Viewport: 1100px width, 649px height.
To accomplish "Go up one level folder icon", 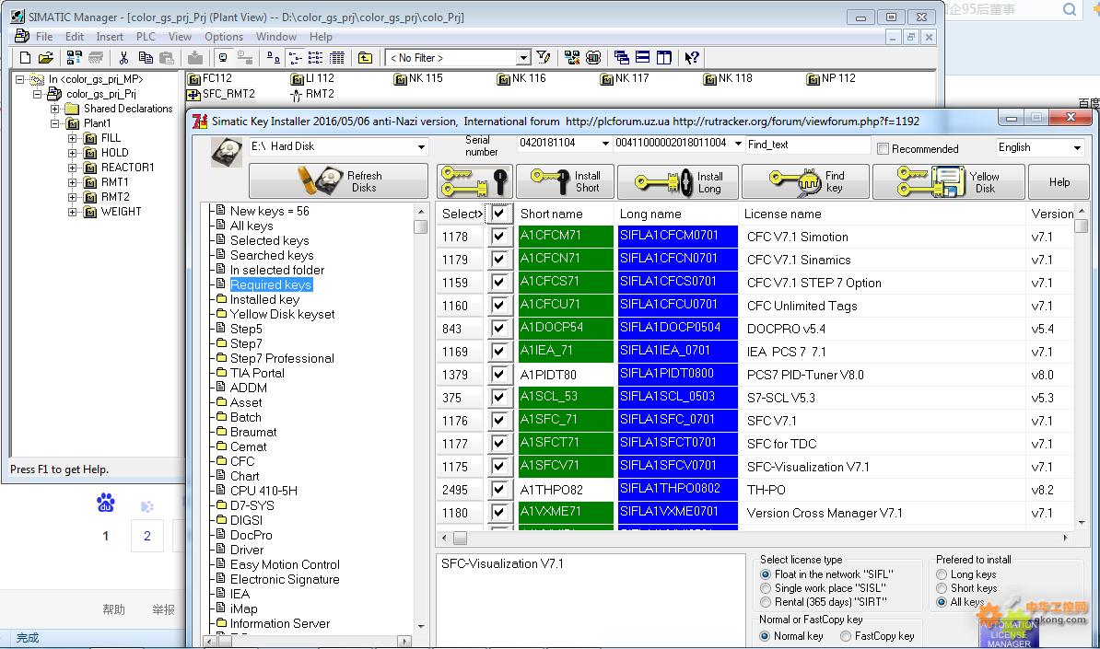I will (x=366, y=57).
